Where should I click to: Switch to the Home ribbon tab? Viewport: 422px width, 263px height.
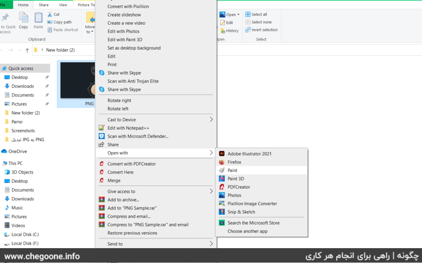(x=23, y=5)
